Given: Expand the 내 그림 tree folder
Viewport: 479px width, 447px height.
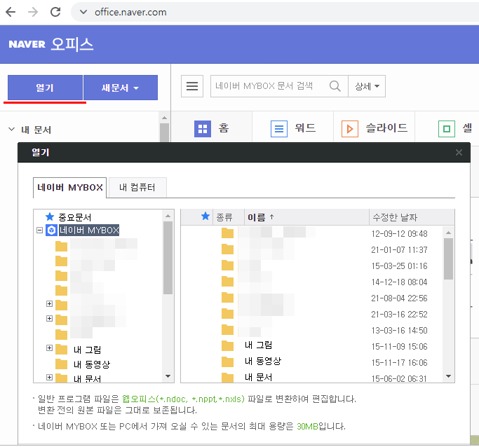Looking at the screenshot, I should tap(49, 348).
